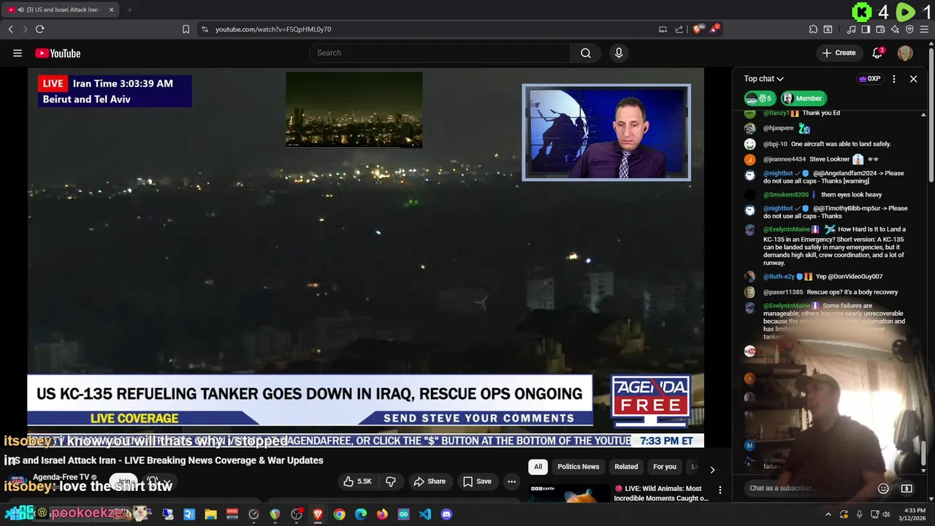Open Microsoft Edge from taskbar
This screenshot has height=526, width=935.
[361, 514]
